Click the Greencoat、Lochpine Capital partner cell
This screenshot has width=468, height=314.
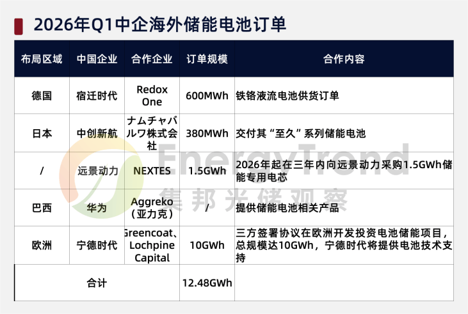point(152,245)
